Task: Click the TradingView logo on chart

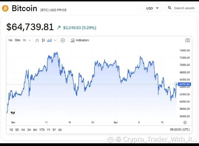Action: click(x=13, y=113)
